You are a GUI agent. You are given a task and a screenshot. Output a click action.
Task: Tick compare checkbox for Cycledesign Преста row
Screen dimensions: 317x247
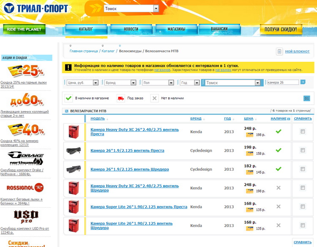point(303,150)
